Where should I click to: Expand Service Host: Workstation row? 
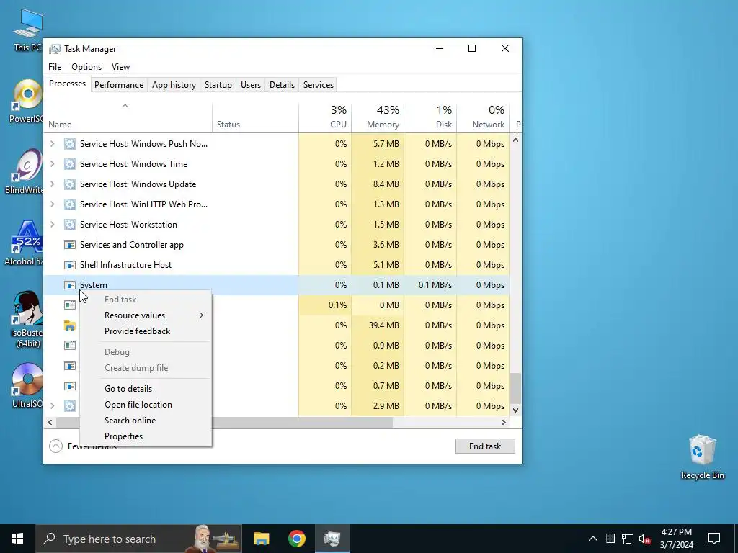52,225
